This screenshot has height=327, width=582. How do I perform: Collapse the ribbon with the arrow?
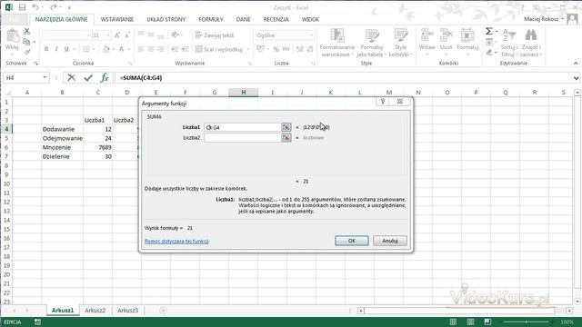tap(576, 64)
